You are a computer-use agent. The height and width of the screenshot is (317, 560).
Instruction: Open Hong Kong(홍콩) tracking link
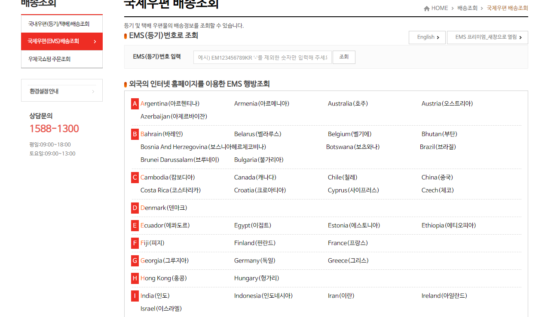click(x=164, y=278)
